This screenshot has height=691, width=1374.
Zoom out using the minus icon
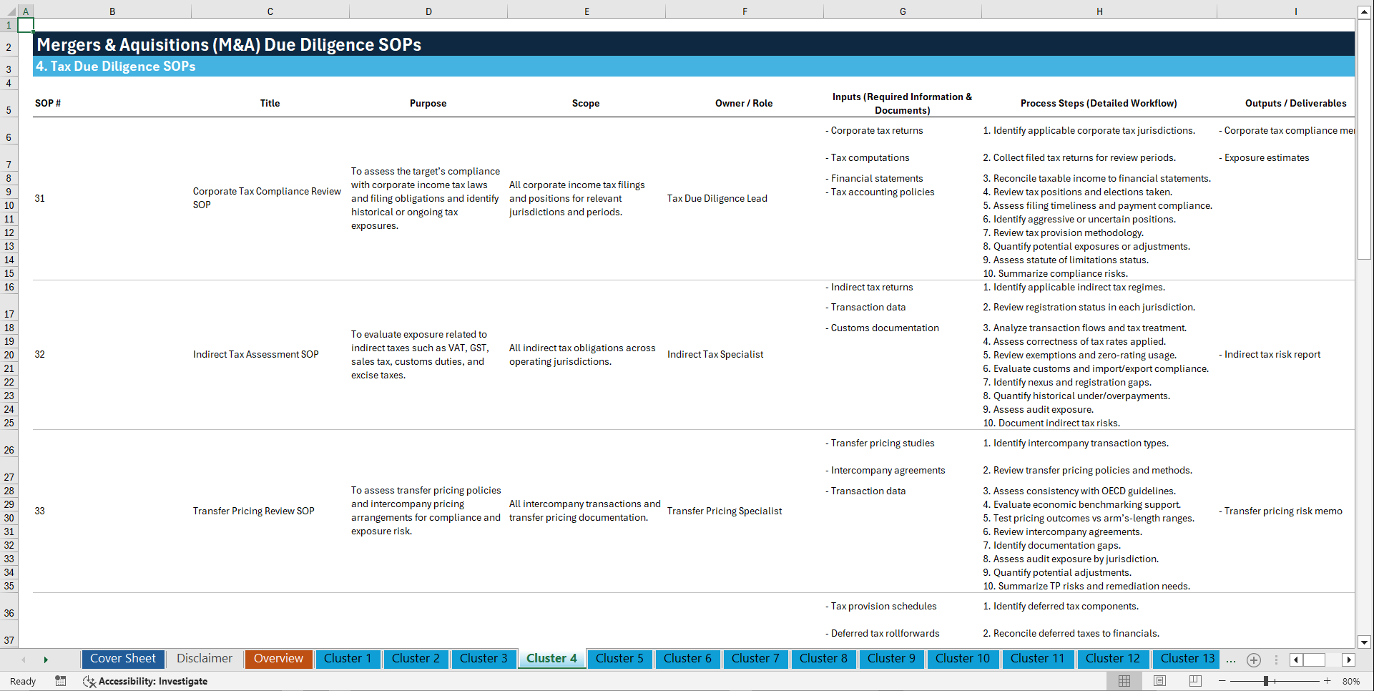click(x=1220, y=681)
